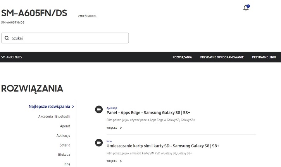The width and height of the screenshot is (281, 167).
Task: Select Inne in the sidebar list
Action: coord(67,164)
